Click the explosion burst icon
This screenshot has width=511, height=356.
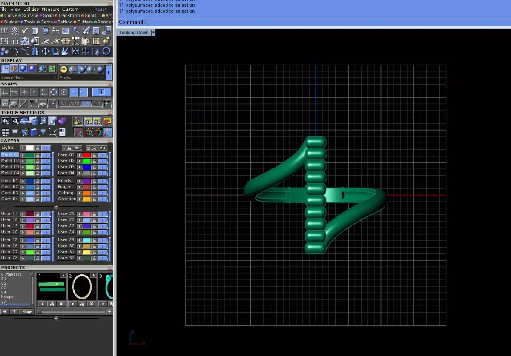[66, 51]
